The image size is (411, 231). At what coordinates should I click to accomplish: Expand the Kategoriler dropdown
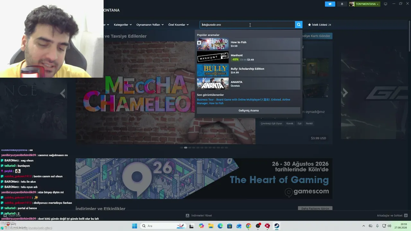click(x=123, y=25)
